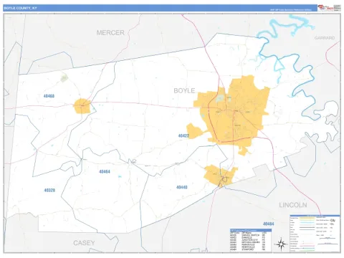Screen dimensions: 344x258
Task: Click the CASEY county label
Action: 84,243
